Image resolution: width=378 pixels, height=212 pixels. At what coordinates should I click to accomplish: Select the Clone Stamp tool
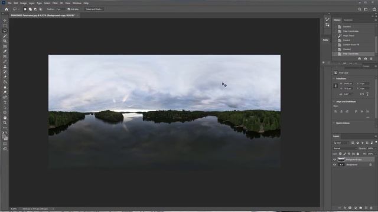[5, 67]
